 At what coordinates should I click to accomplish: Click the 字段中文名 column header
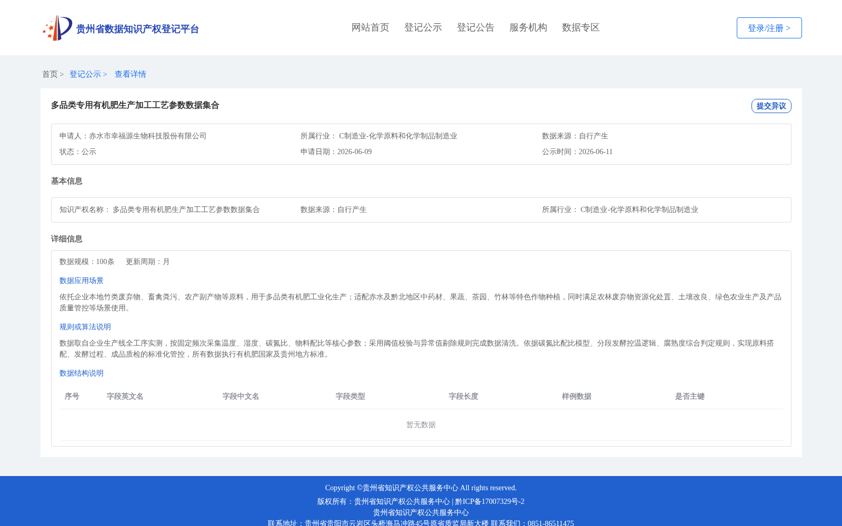241,396
